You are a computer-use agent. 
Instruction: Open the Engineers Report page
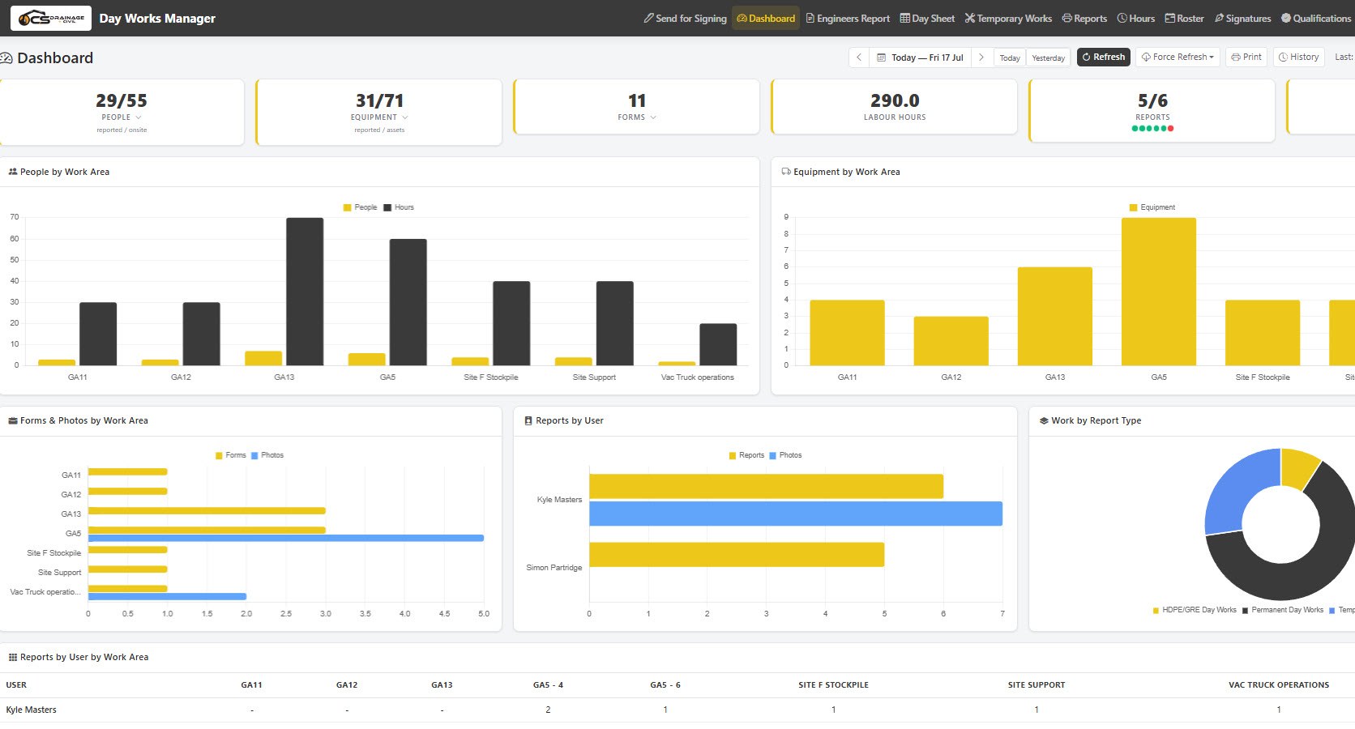pyautogui.click(x=848, y=18)
